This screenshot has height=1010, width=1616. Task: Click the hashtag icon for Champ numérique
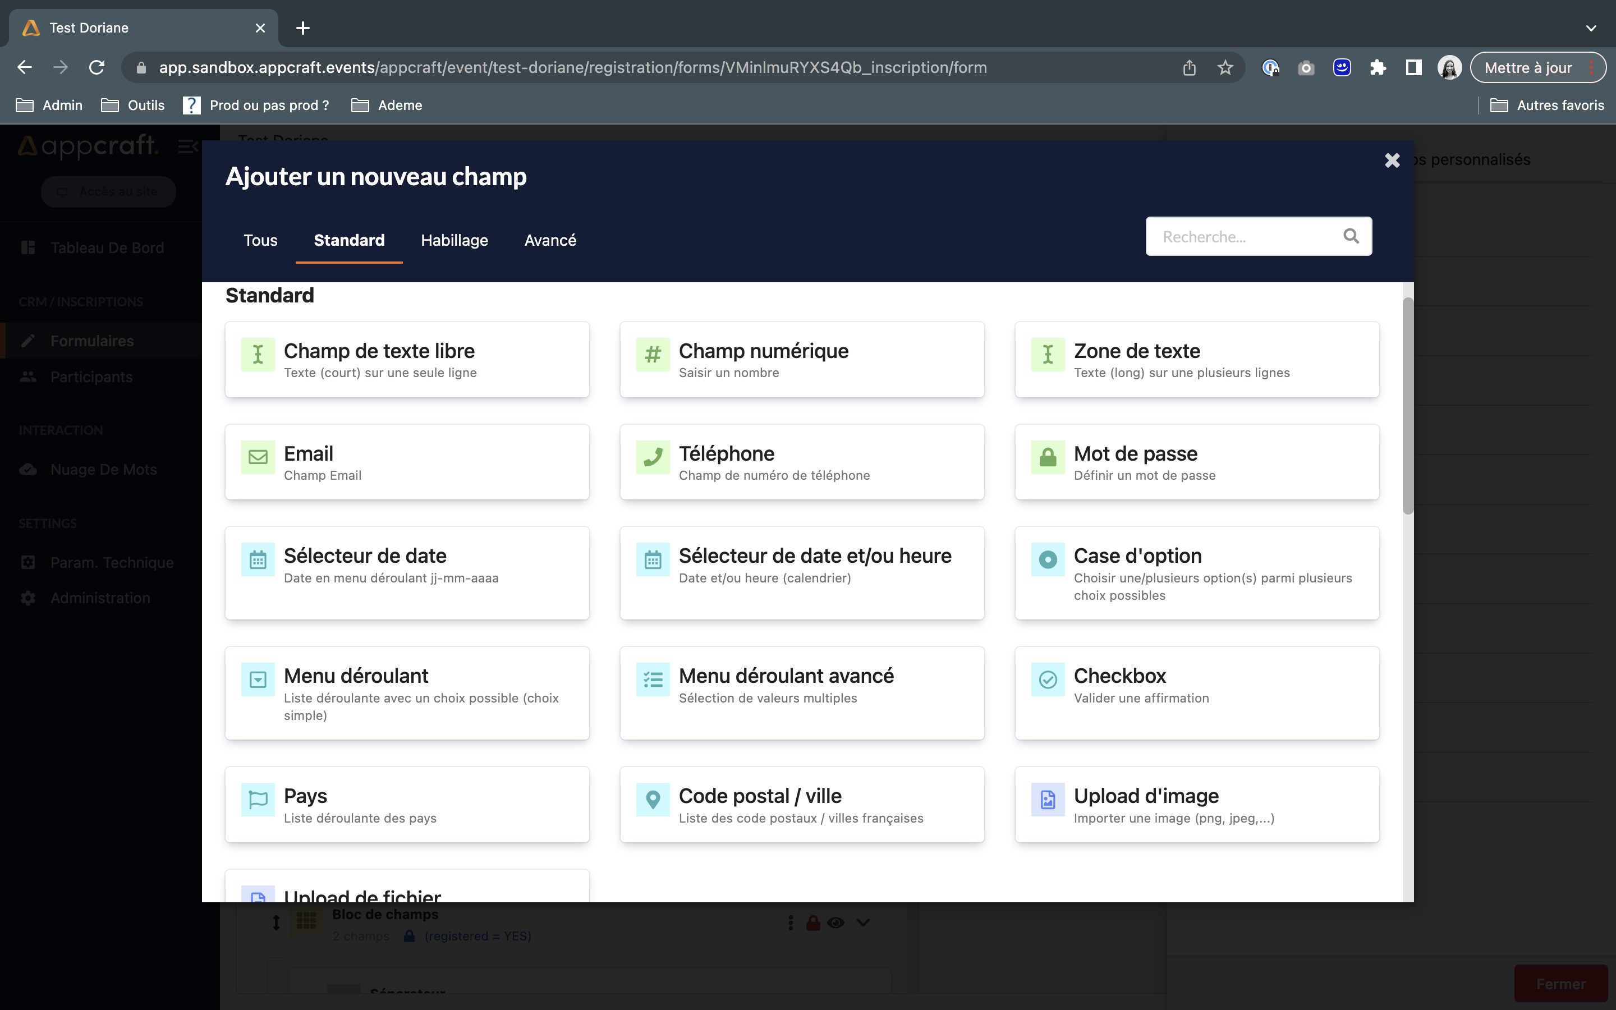(653, 354)
